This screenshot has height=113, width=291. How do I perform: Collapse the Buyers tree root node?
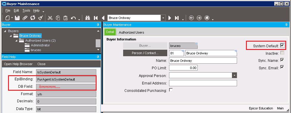coord(5,31)
